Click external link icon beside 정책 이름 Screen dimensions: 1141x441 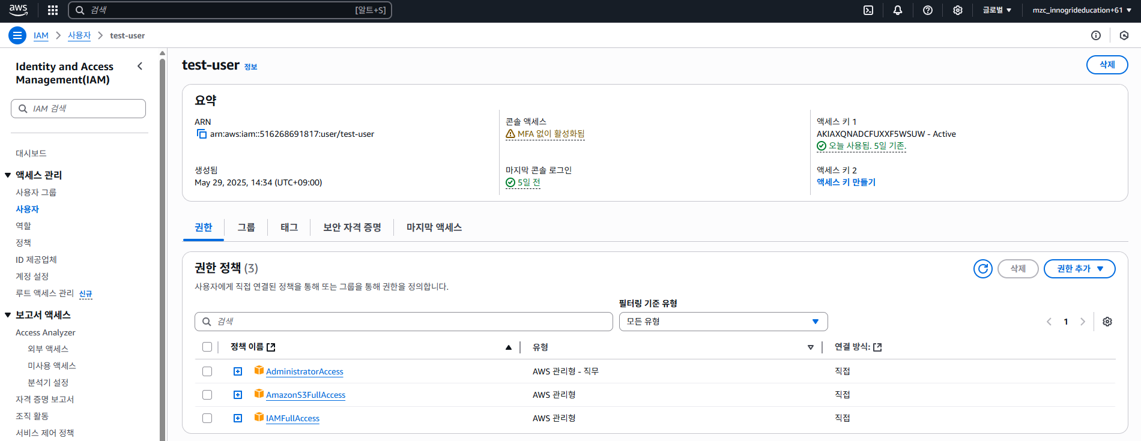tap(271, 347)
